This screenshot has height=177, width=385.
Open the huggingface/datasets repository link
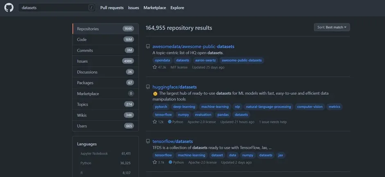[174, 87]
